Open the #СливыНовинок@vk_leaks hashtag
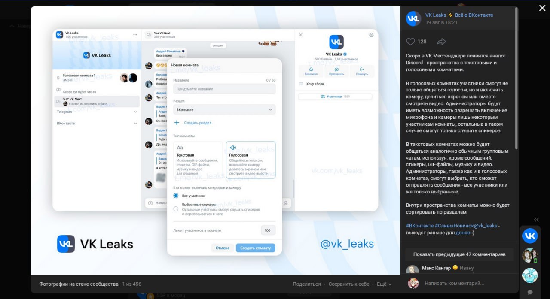550x299 pixels. pos(466,226)
